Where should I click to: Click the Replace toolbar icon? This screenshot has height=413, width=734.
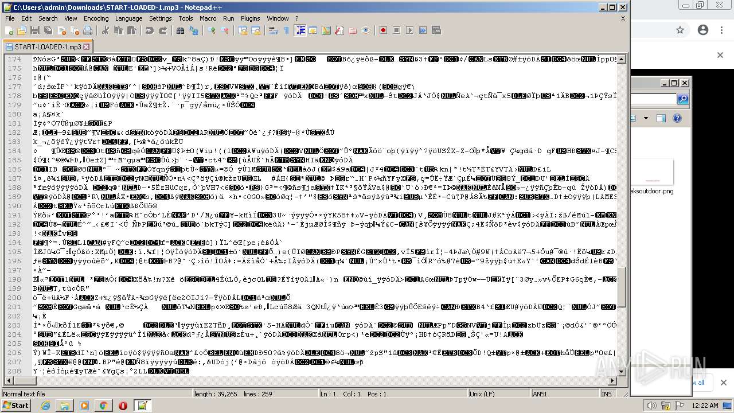coord(193,30)
